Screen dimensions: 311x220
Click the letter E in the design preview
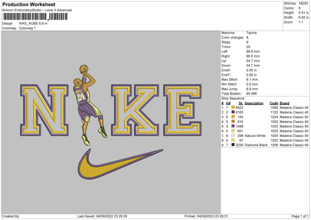coord(182,110)
